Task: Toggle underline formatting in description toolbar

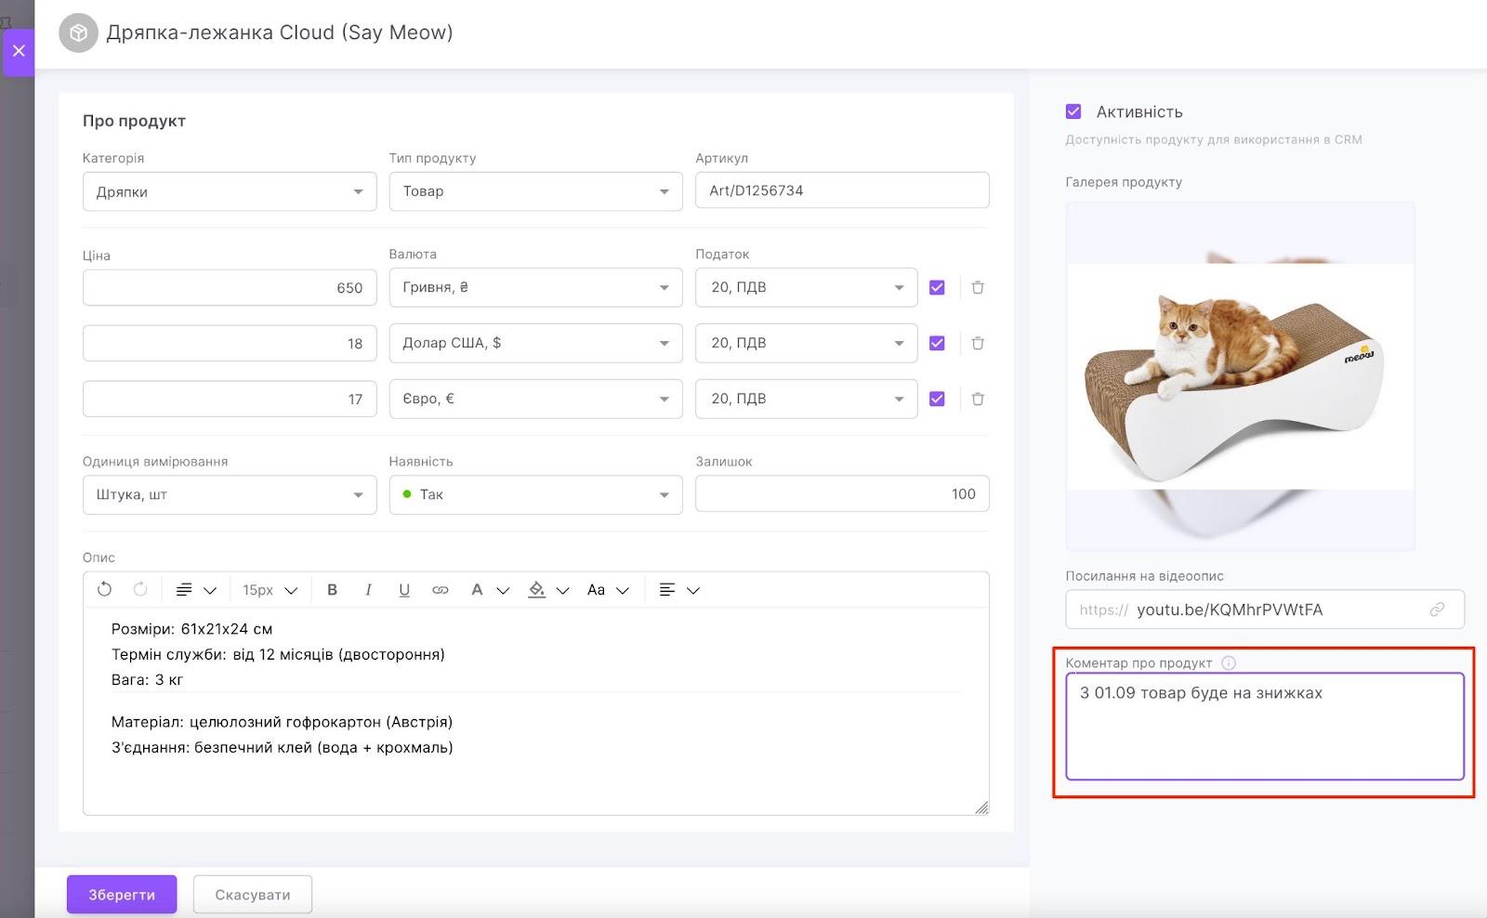Action: tap(404, 589)
